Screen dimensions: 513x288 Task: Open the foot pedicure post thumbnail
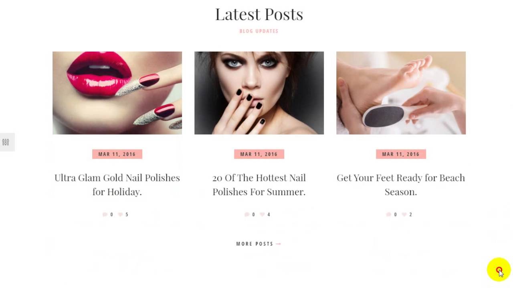[x=401, y=93]
